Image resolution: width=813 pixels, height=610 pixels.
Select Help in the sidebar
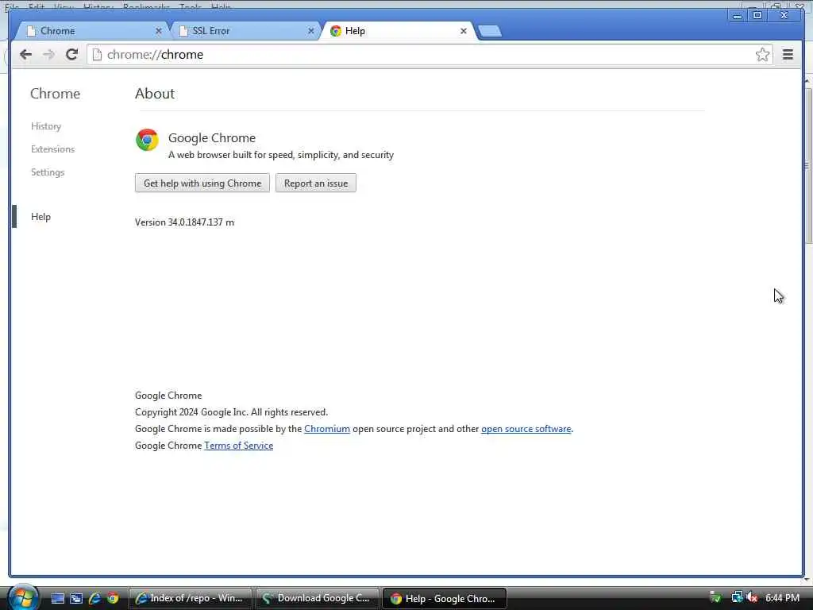[x=40, y=217]
